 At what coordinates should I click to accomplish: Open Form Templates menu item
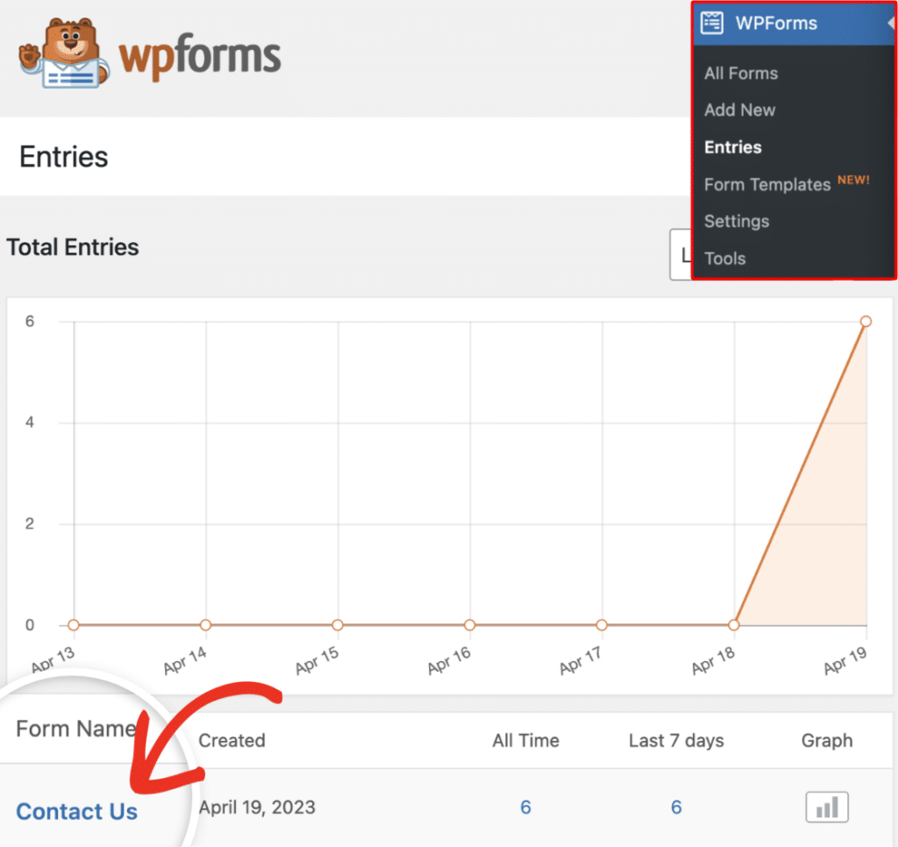pyautogui.click(x=767, y=185)
